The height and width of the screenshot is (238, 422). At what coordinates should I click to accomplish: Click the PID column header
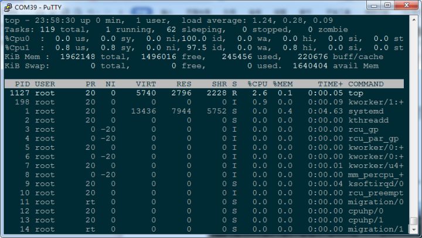tap(22, 84)
